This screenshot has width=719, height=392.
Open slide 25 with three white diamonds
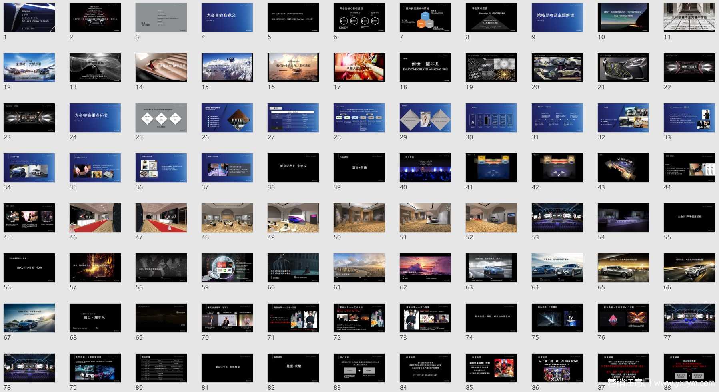161,118
